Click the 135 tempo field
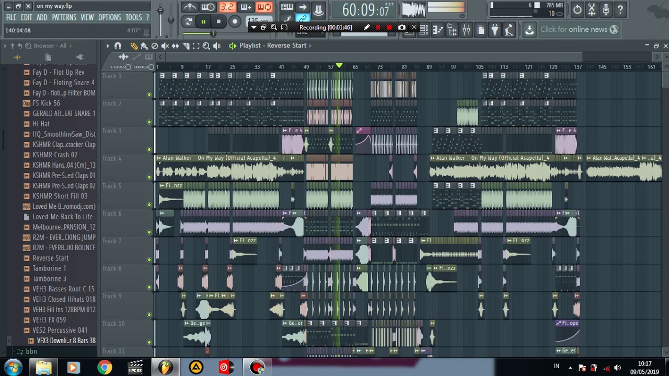 click(259, 21)
